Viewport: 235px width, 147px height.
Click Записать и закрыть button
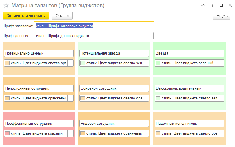[26, 16]
